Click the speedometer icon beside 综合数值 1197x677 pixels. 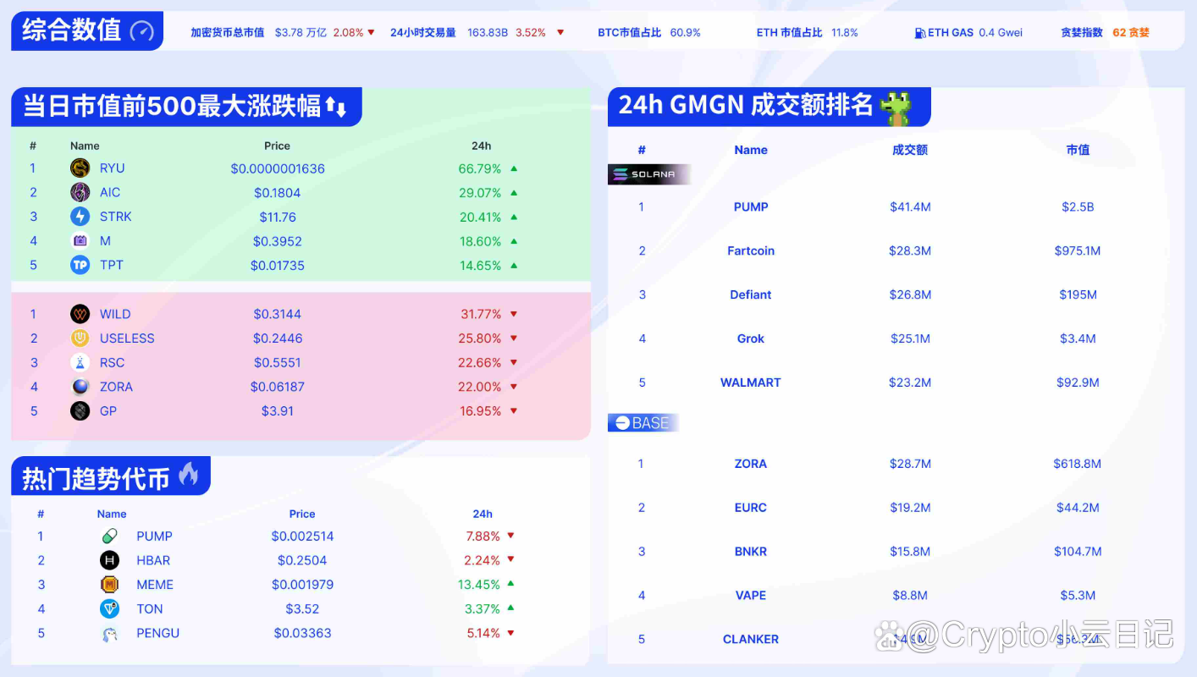coord(142,31)
